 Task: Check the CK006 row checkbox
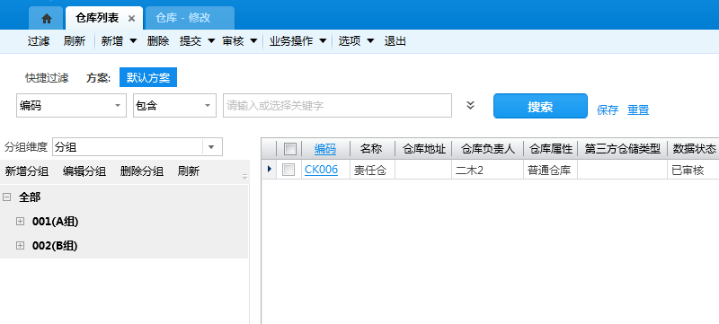288,170
